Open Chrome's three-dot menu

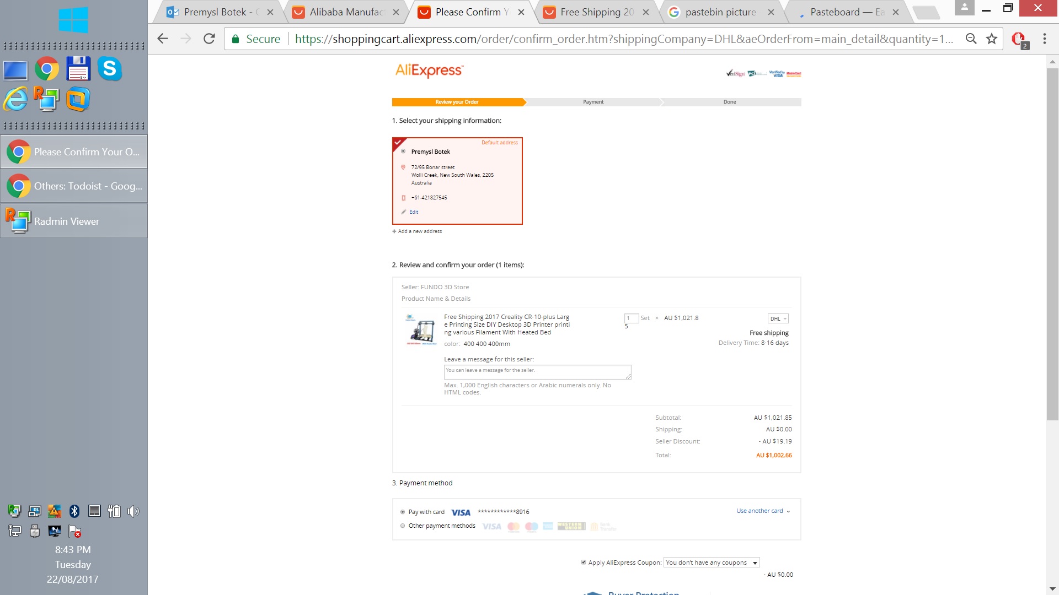[x=1045, y=39]
